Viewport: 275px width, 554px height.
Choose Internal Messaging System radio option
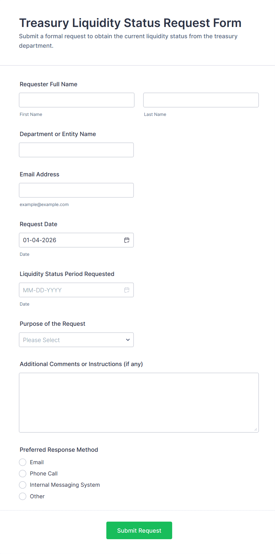(23, 485)
